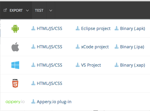
Task: Click the Windows logo icon
Action: (15, 65)
